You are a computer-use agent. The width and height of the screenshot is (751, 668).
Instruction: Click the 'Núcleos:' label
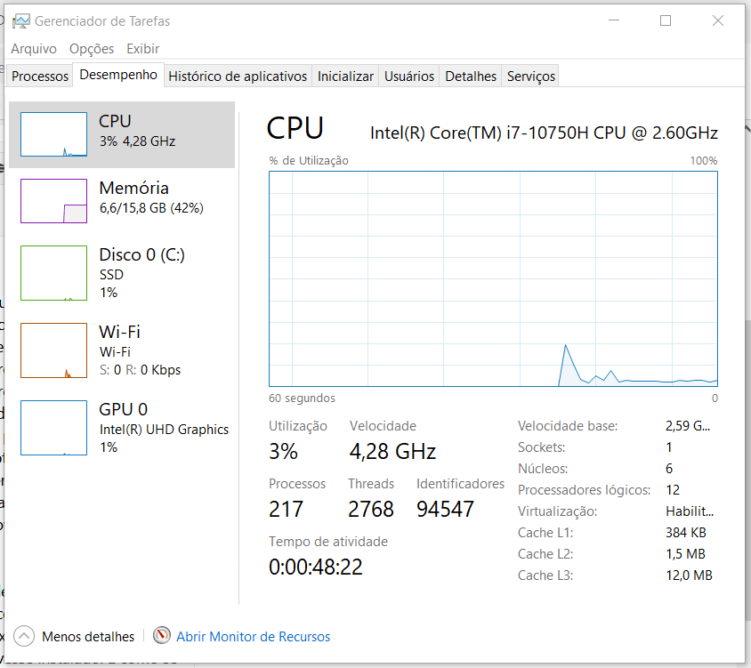(543, 469)
